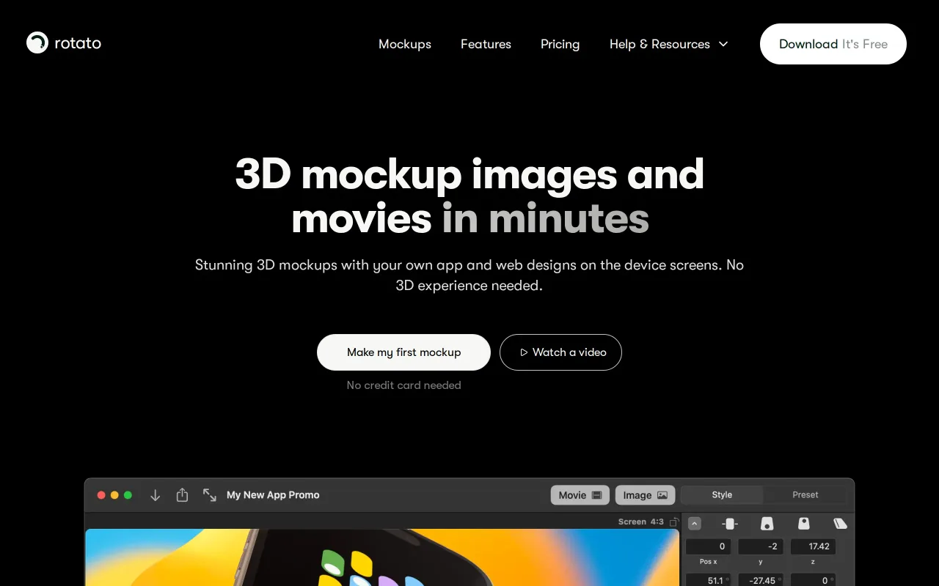The height and width of the screenshot is (586, 939).
Task: Play the Watch a video button
Action: 560,352
